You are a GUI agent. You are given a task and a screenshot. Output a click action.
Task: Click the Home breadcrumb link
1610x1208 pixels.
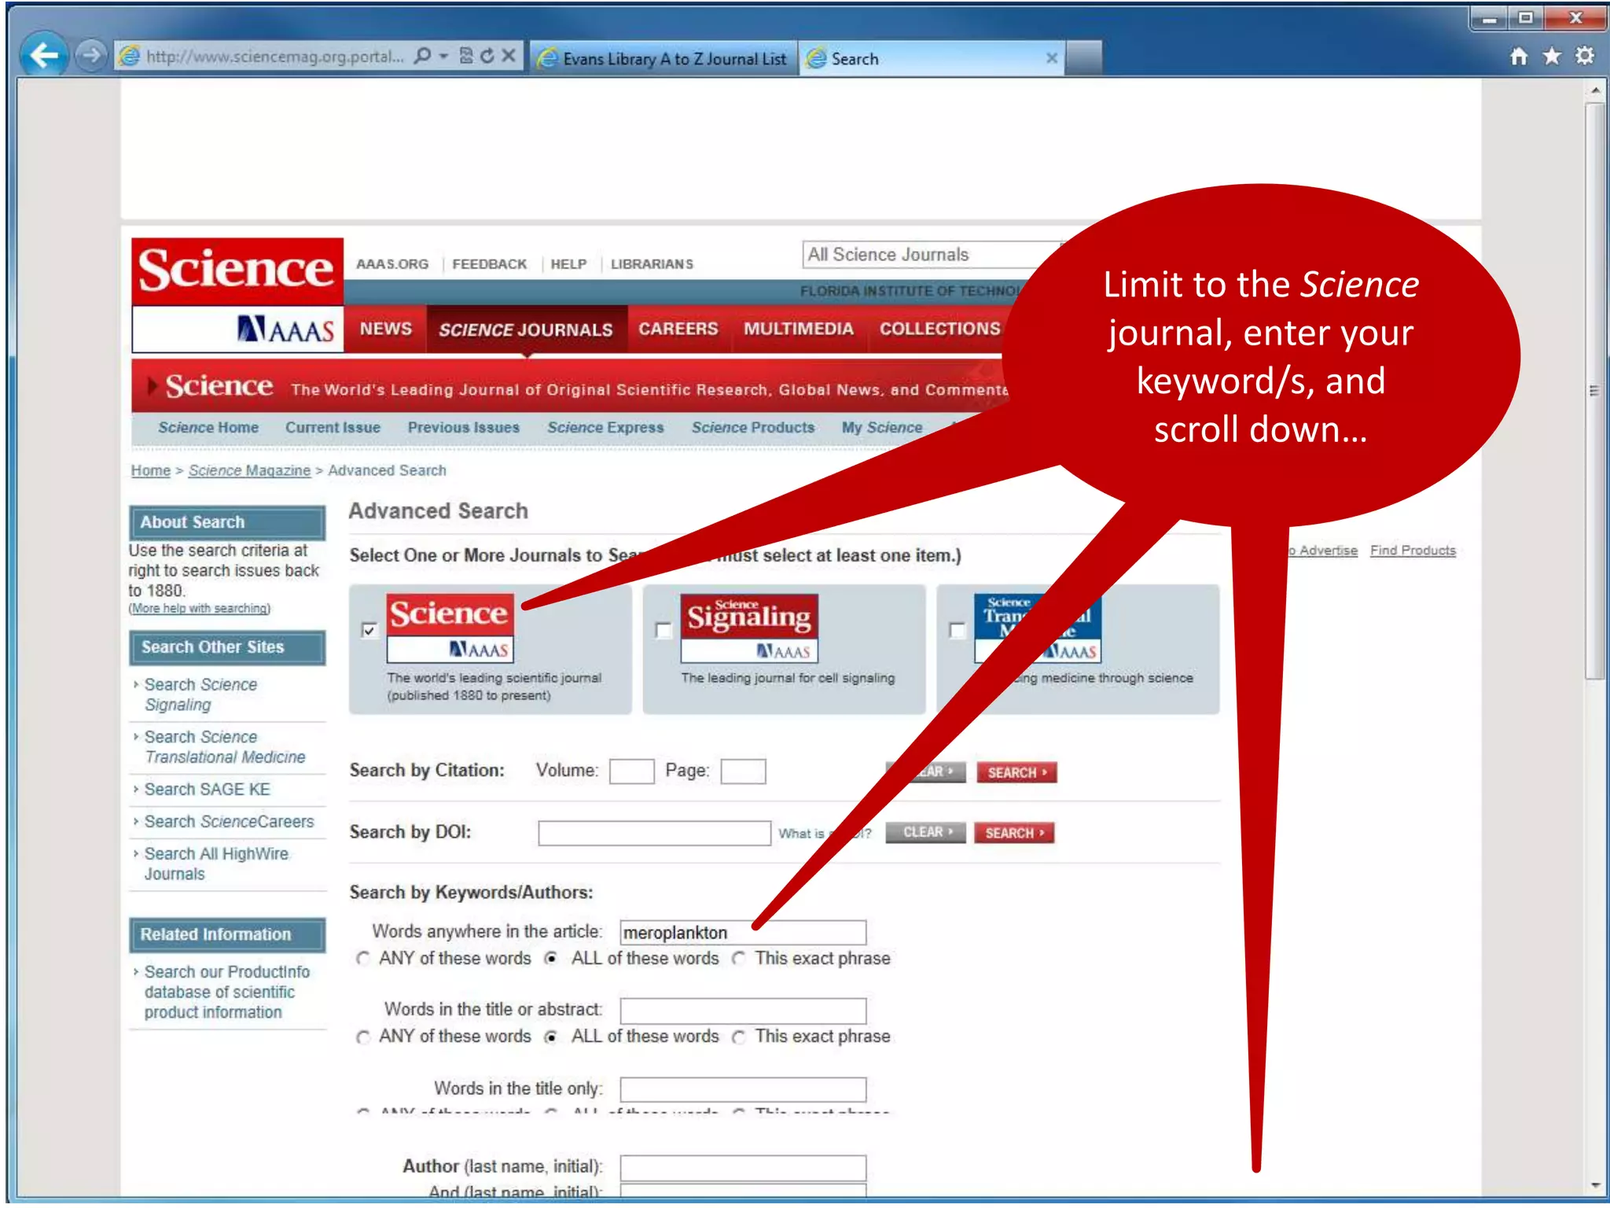tap(150, 470)
